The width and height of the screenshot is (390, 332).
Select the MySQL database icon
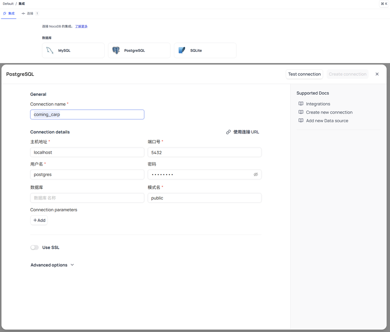pos(50,50)
